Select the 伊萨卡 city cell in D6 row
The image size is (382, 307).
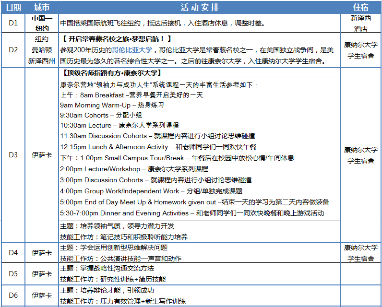tap(42, 295)
